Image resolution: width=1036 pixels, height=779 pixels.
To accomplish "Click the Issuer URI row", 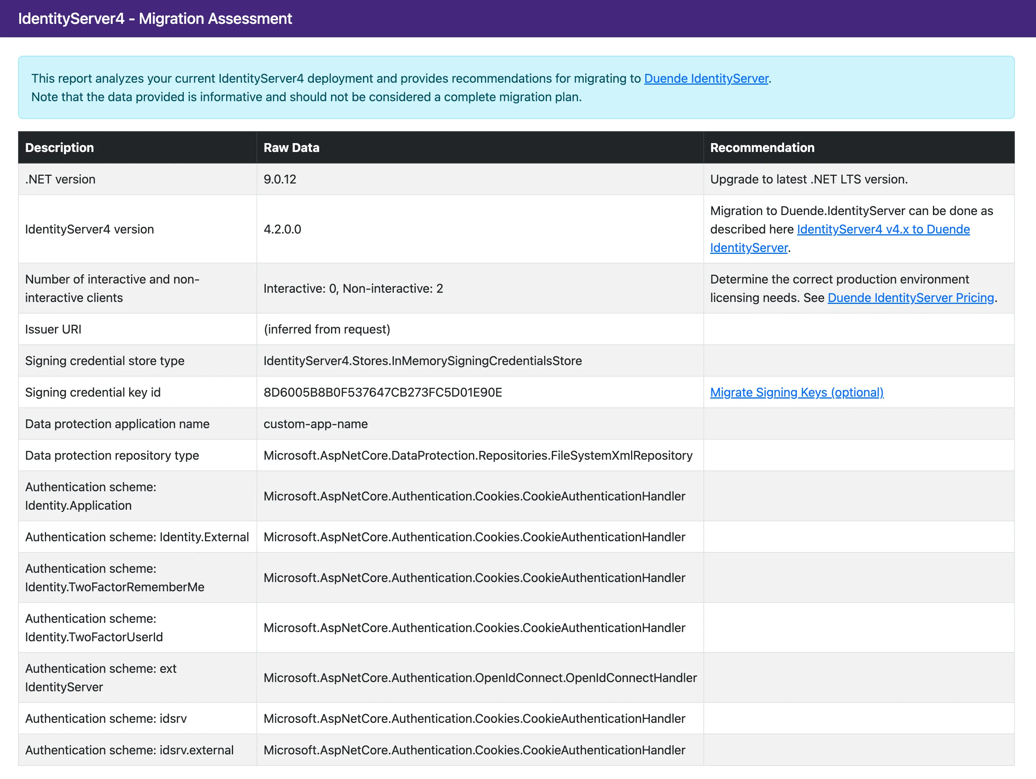I will (53, 329).
